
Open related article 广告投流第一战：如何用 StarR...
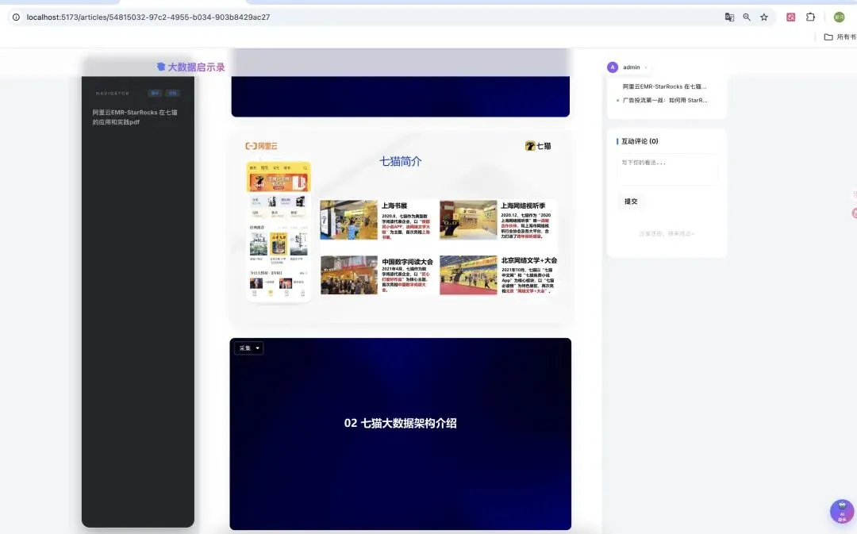(665, 101)
